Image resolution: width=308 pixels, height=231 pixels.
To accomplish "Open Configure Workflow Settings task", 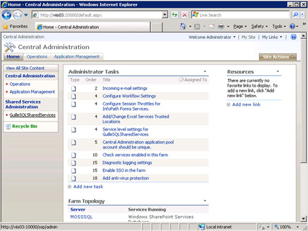I will [x=129, y=96].
